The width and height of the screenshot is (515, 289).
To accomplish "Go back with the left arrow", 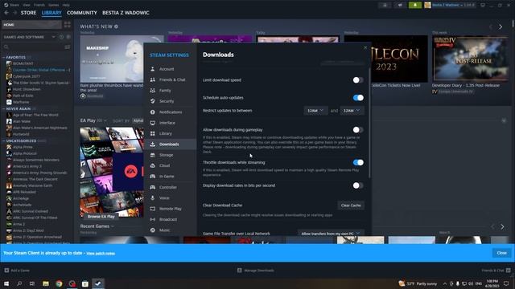I will point(6,13).
